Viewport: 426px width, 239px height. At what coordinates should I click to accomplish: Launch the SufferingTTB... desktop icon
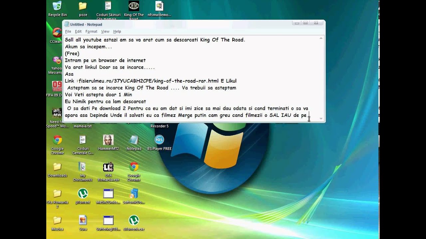click(108, 223)
